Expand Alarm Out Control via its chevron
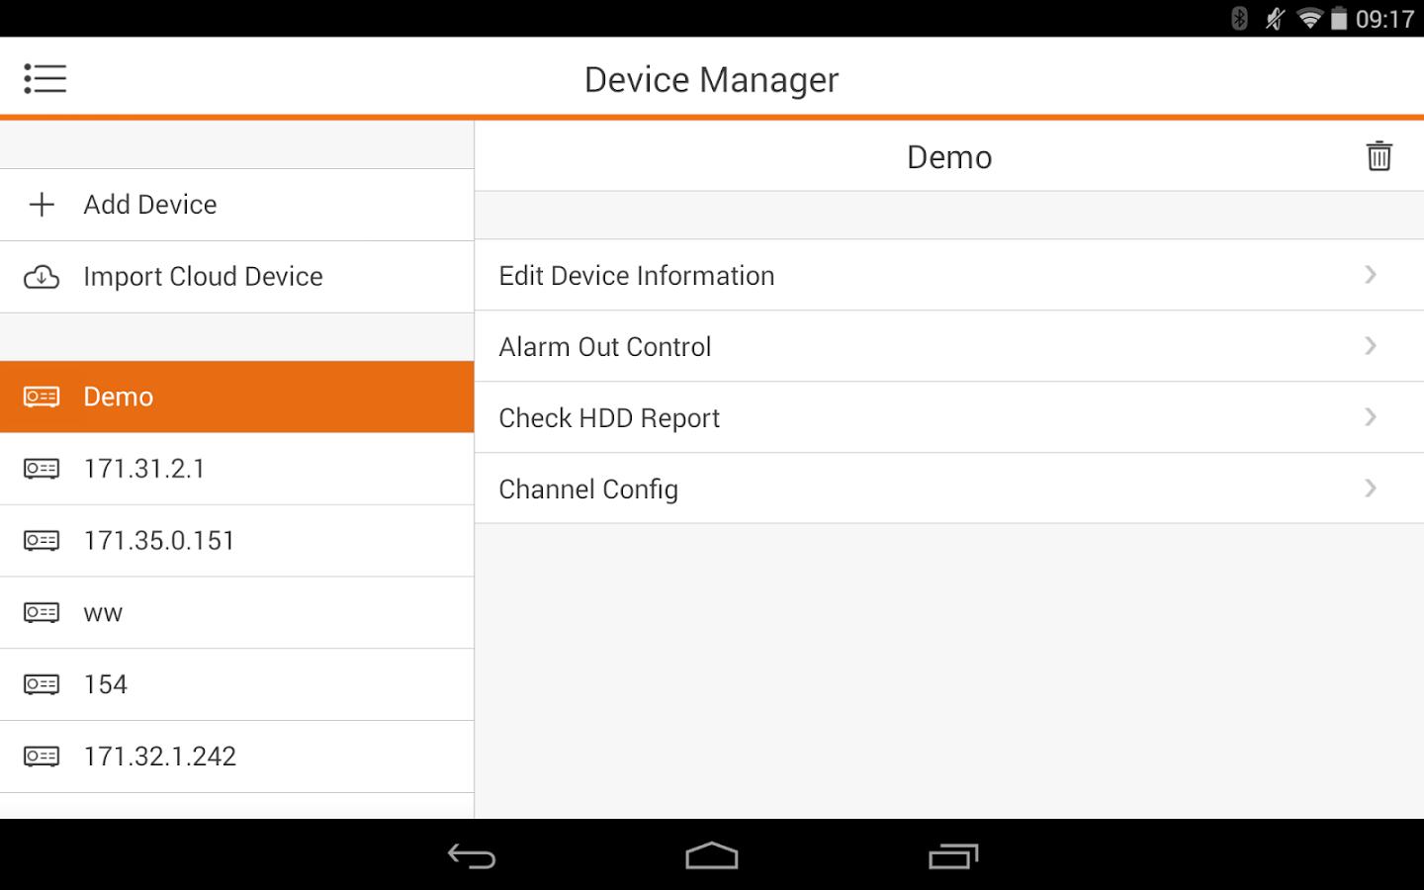The width and height of the screenshot is (1424, 890). click(1370, 346)
